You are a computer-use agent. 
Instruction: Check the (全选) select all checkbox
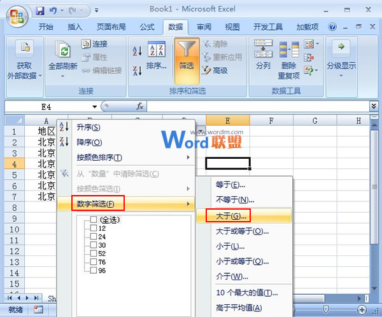coord(94,220)
